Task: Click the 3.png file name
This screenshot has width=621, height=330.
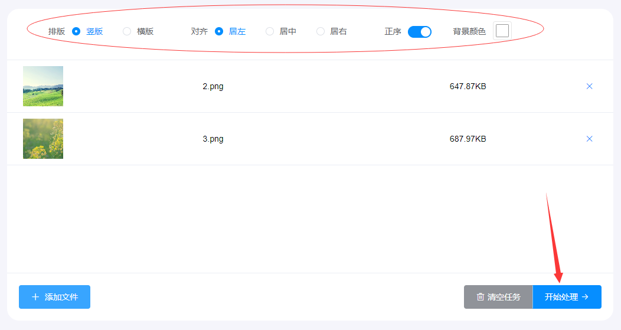Action: click(213, 139)
